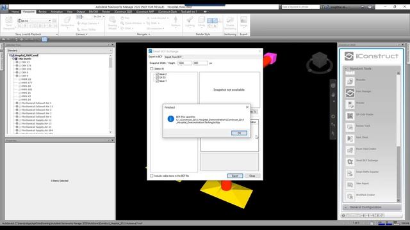Viewport: 410px width, 230px height.
Task: Click the snapshot width input field
Action: [184, 63]
